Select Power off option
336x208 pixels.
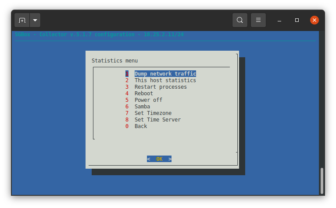(144, 100)
